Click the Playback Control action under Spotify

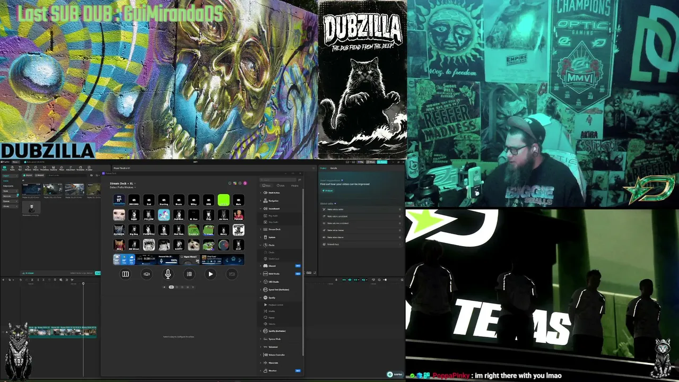pyautogui.click(x=281, y=305)
